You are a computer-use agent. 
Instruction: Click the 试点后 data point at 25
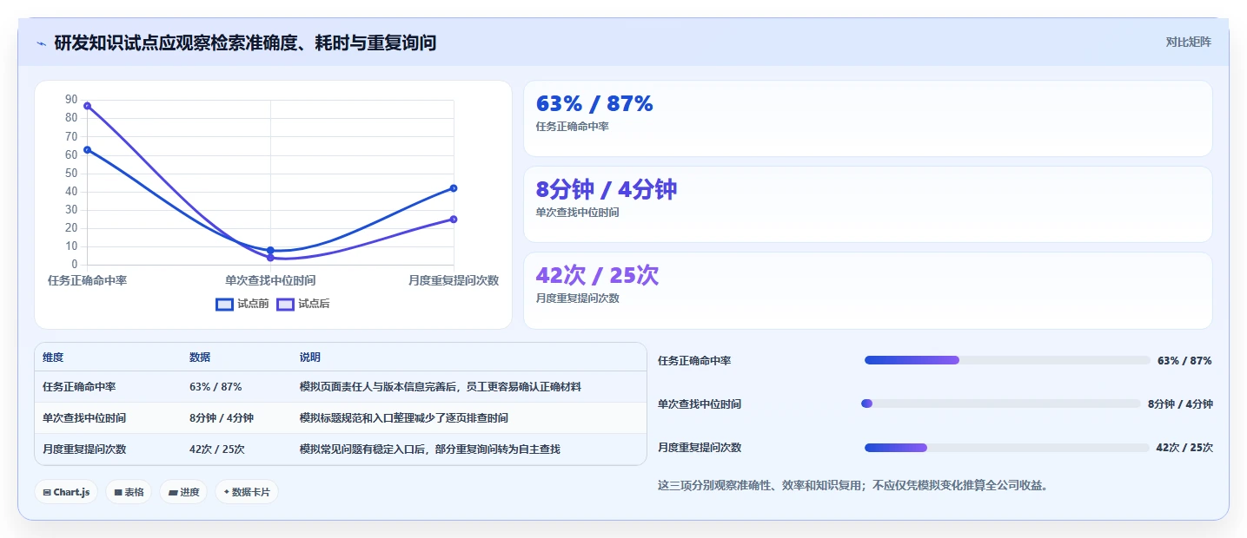click(454, 220)
